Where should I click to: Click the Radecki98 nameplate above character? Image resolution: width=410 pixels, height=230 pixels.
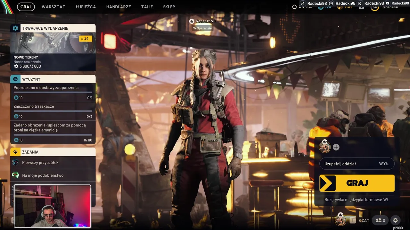point(206,21)
